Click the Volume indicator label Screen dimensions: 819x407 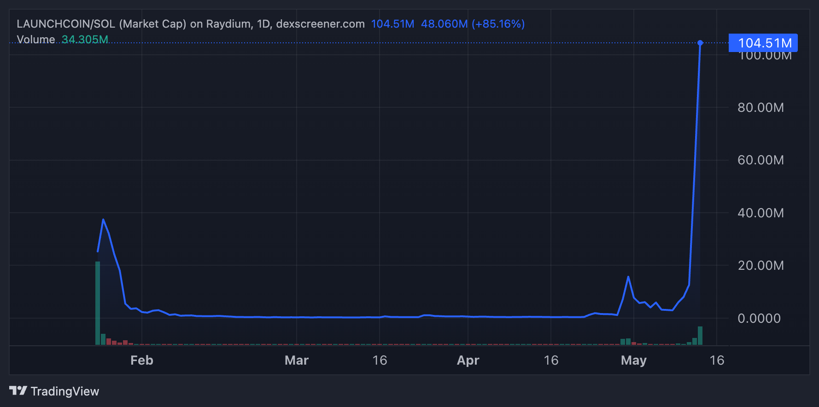pos(36,40)
